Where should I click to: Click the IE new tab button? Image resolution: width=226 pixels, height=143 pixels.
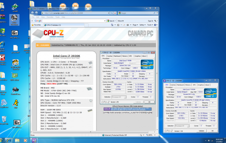(86, 25)
